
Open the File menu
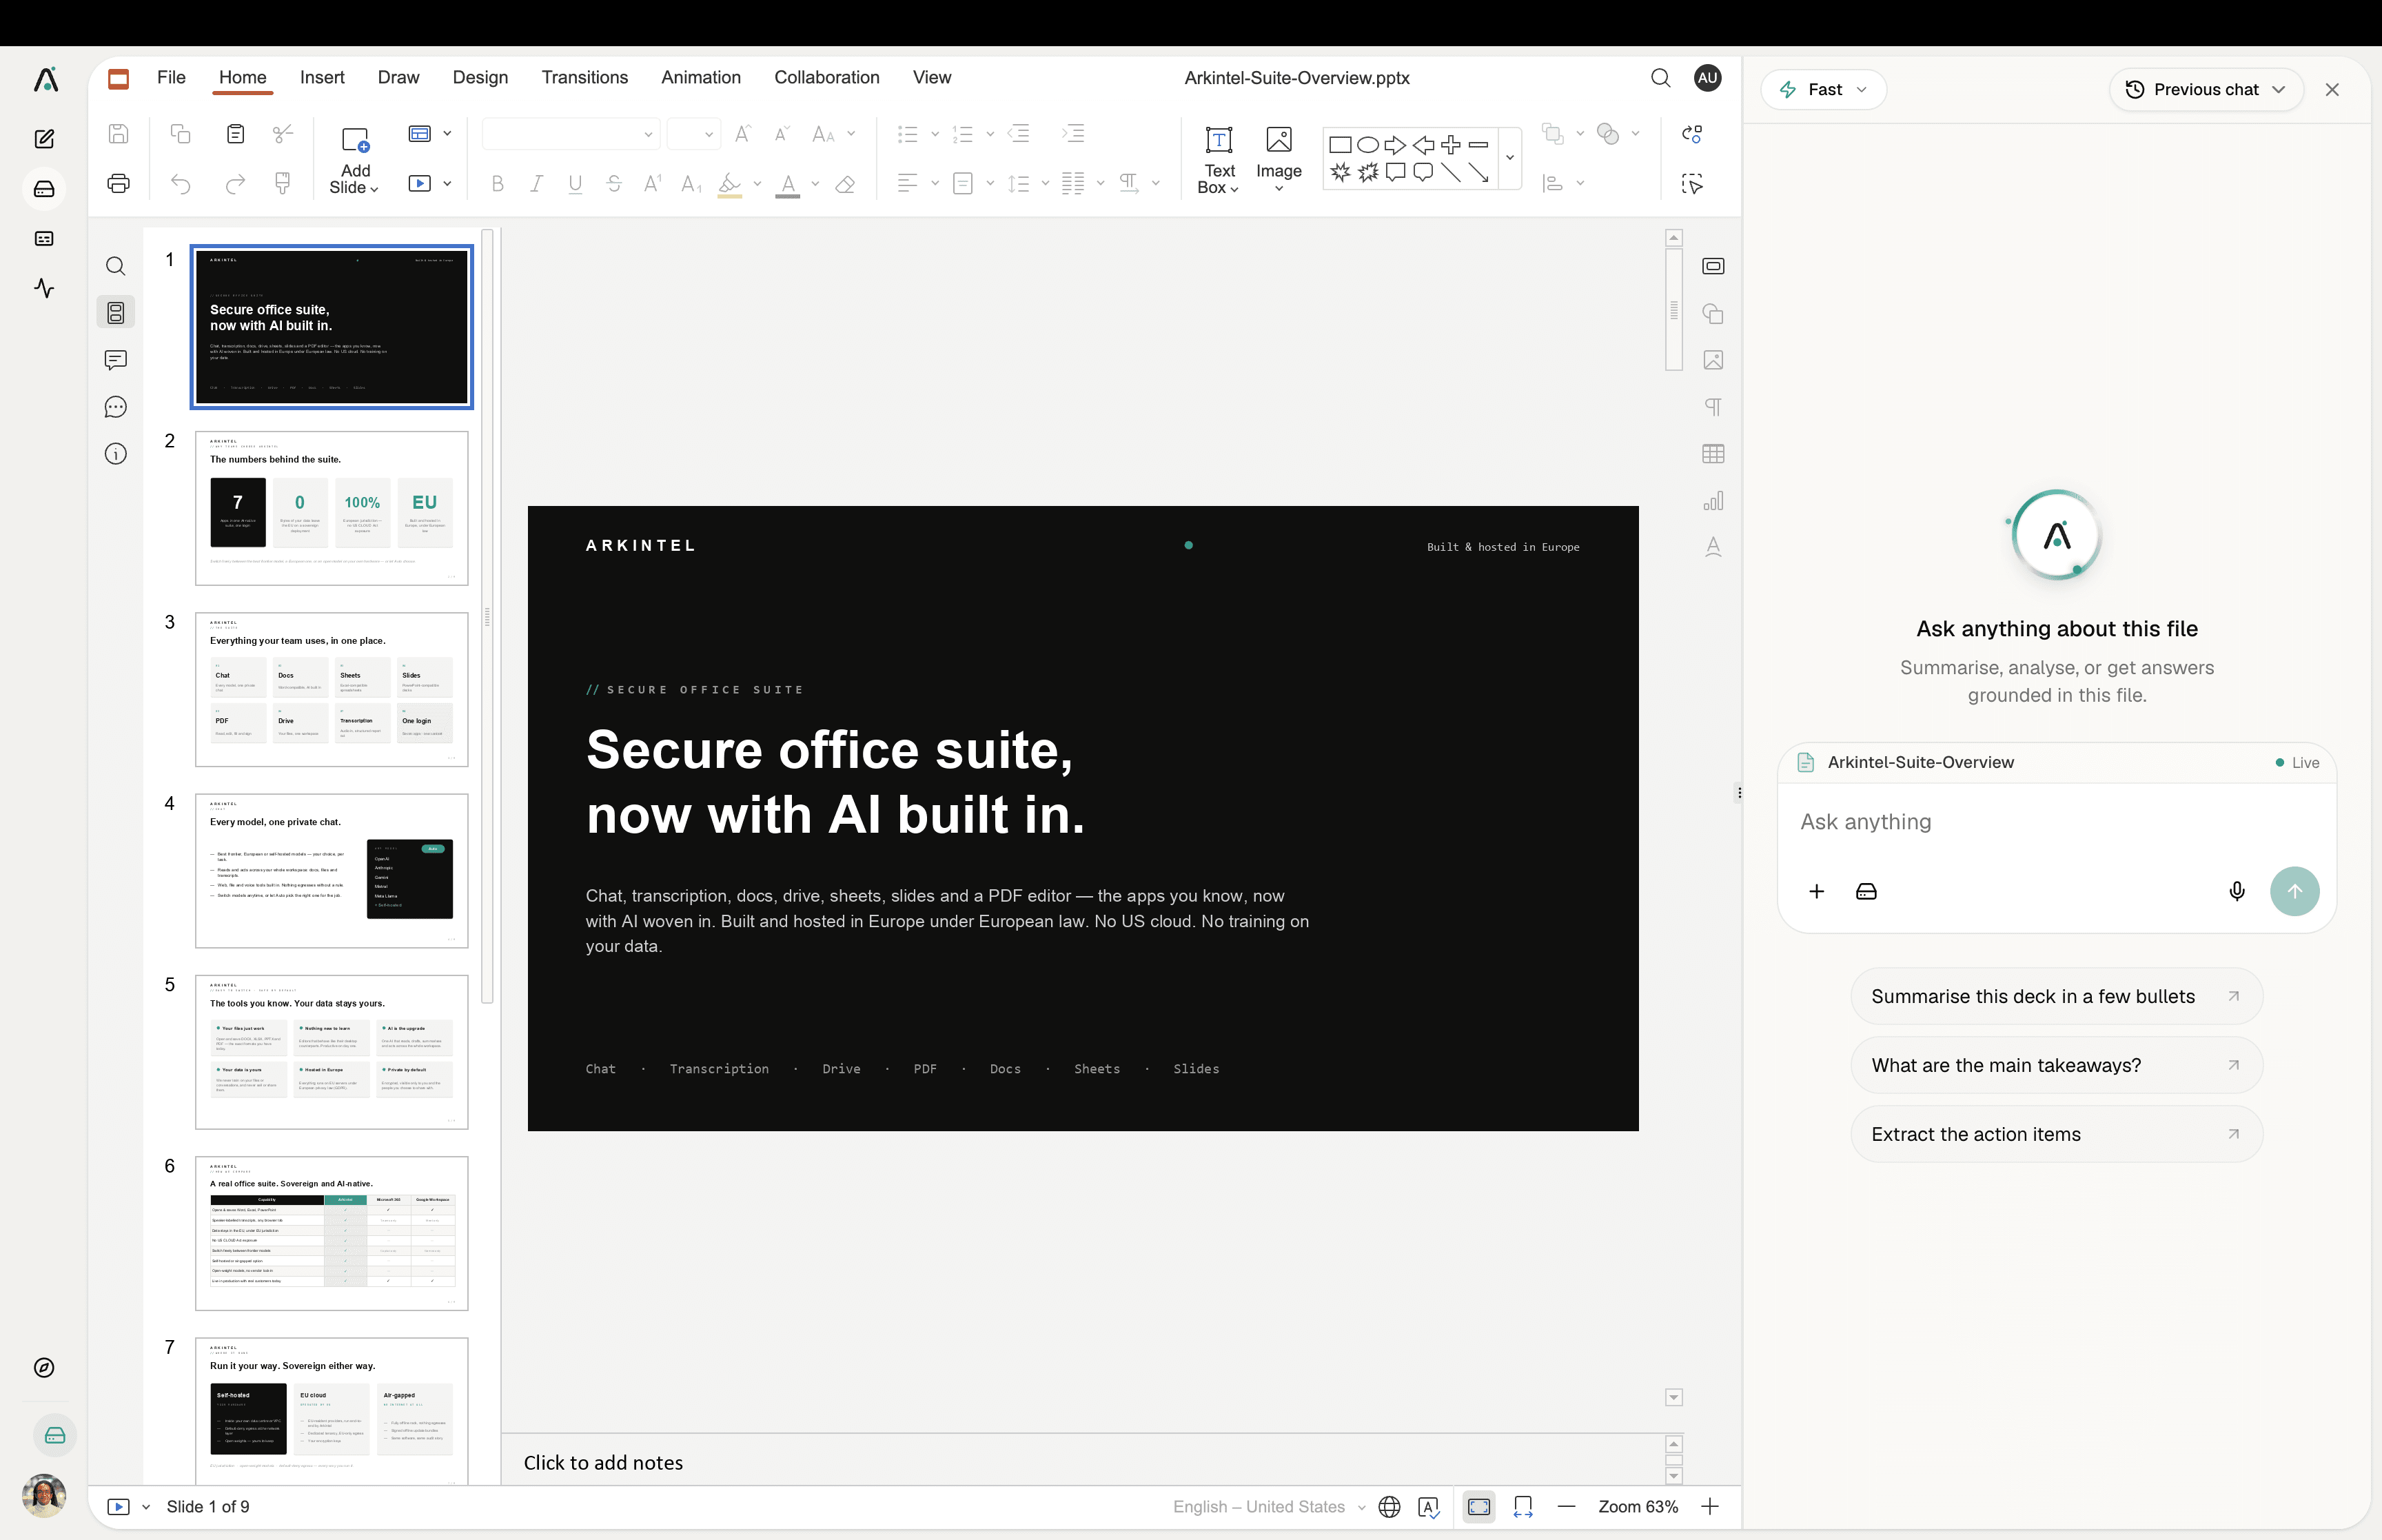(172, 78)
